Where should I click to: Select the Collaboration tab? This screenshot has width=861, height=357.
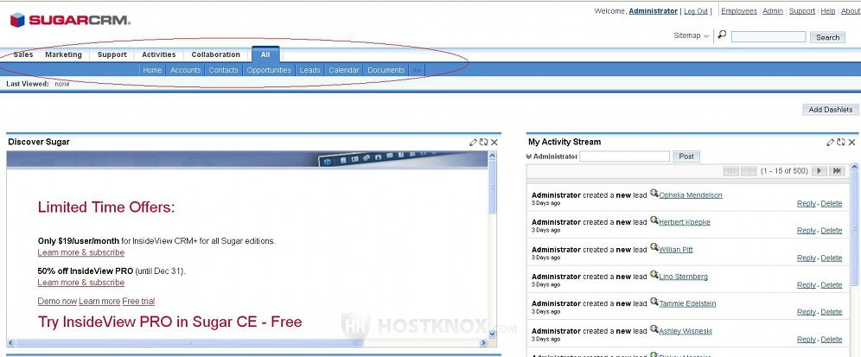[x=216, y=54]
